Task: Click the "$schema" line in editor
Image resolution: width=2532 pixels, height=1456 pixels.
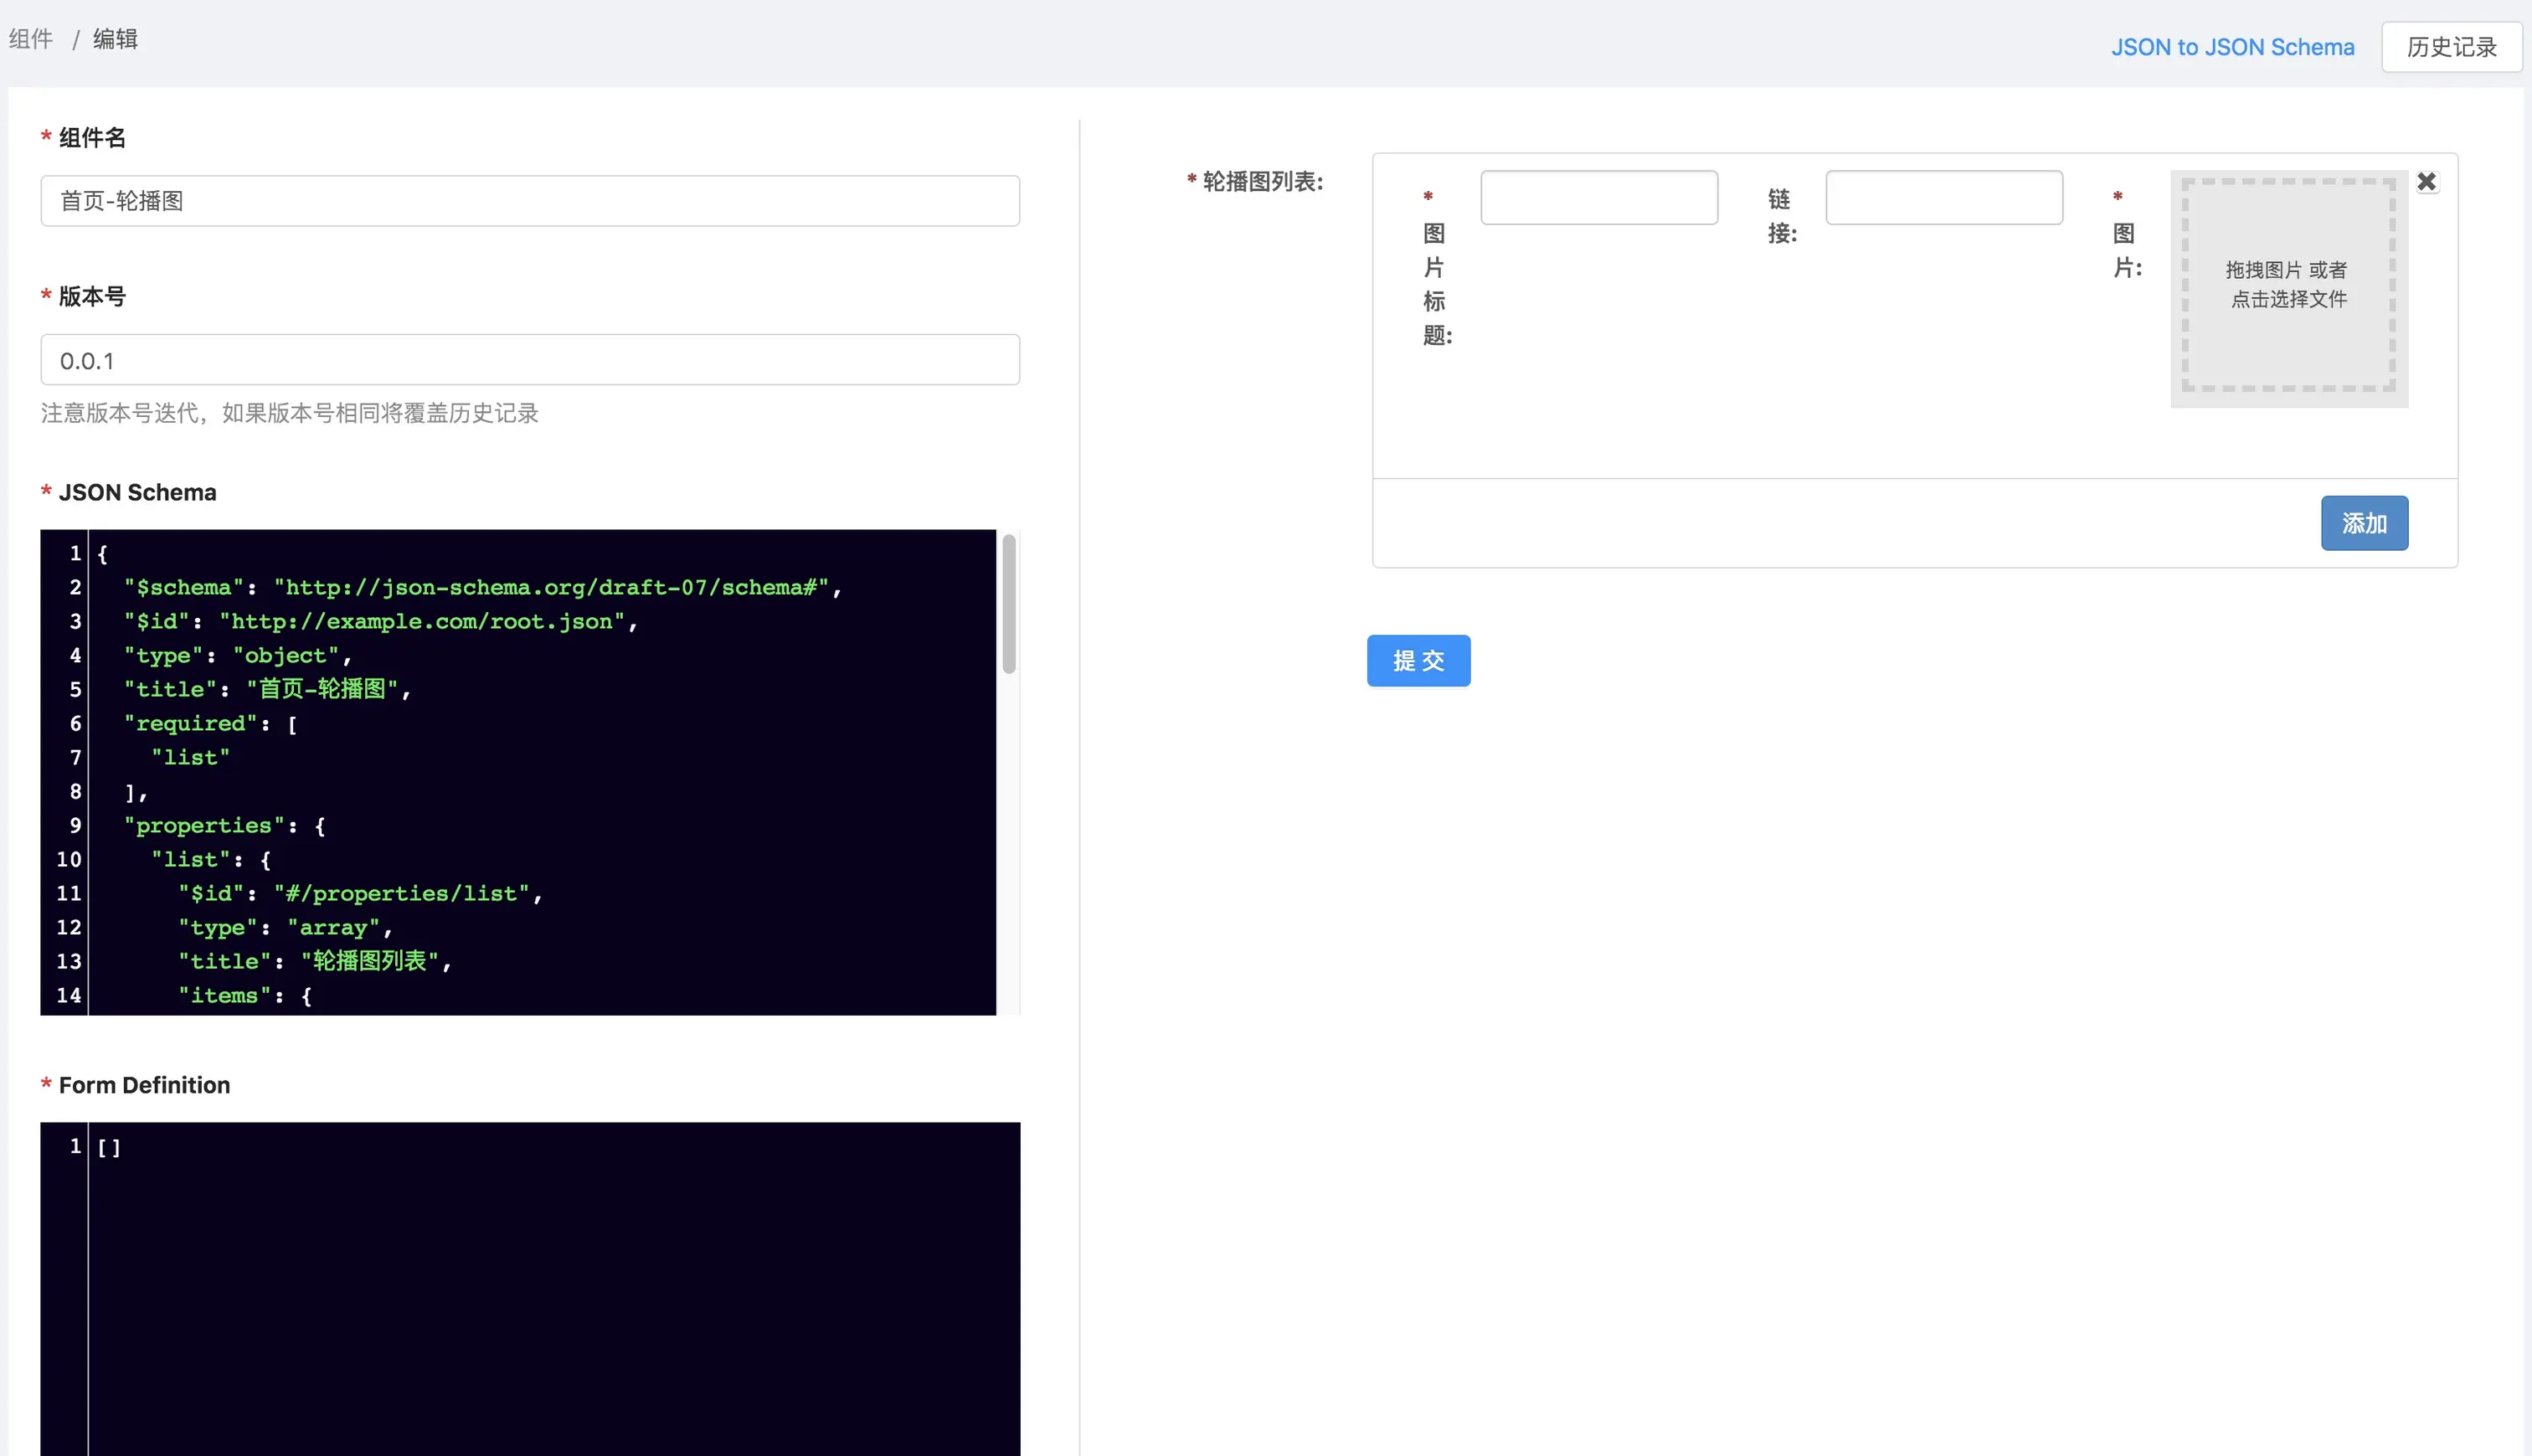Action: (x=482, y=587)
